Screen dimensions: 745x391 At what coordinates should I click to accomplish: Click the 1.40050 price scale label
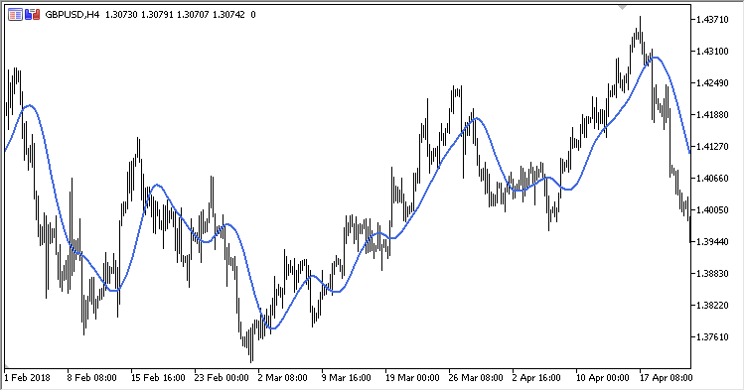(712, 210)
